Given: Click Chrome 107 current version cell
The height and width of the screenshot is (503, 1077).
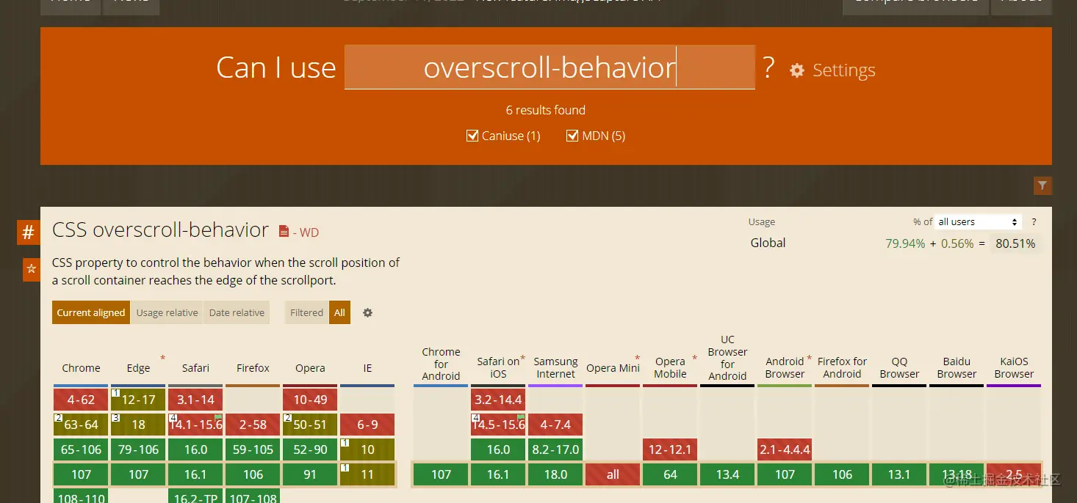Looking at the screenshot, I should 81,474.
